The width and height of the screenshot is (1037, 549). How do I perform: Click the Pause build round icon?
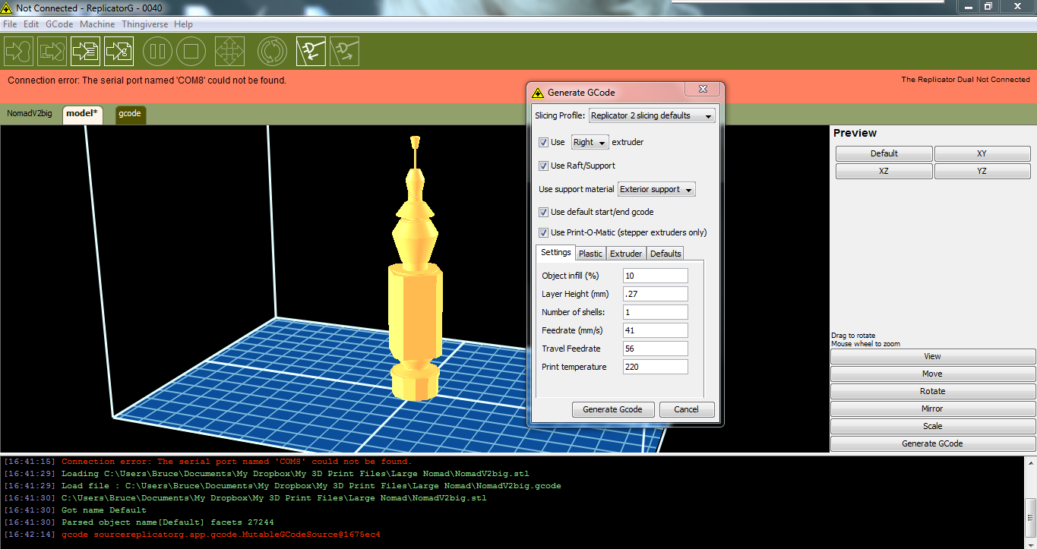158,52
